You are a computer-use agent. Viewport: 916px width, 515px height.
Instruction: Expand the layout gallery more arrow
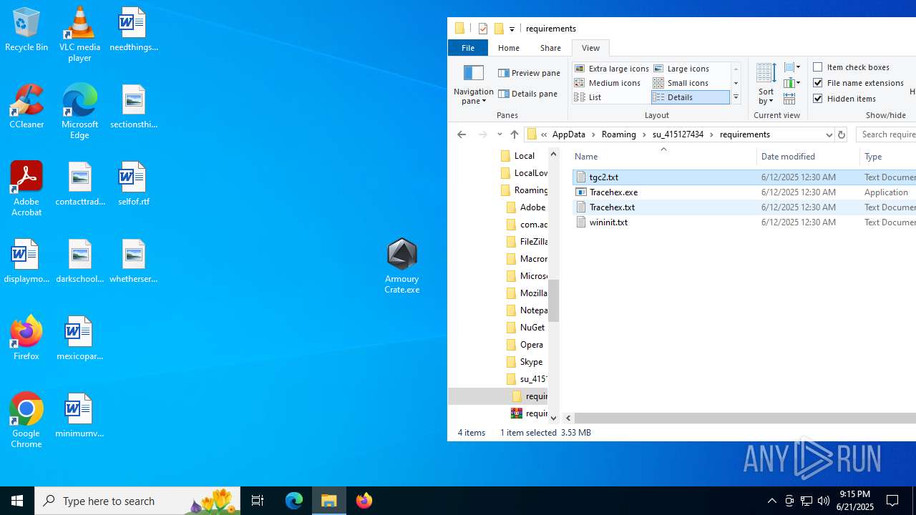coord(736,97)
